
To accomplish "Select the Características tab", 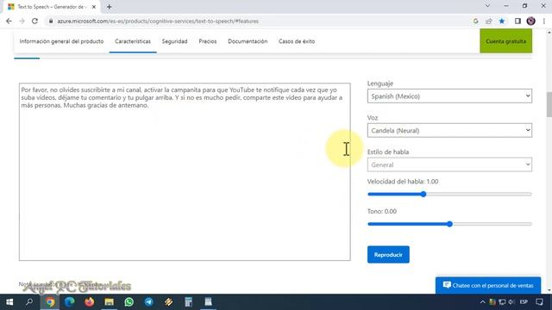I will click(133, 41).
